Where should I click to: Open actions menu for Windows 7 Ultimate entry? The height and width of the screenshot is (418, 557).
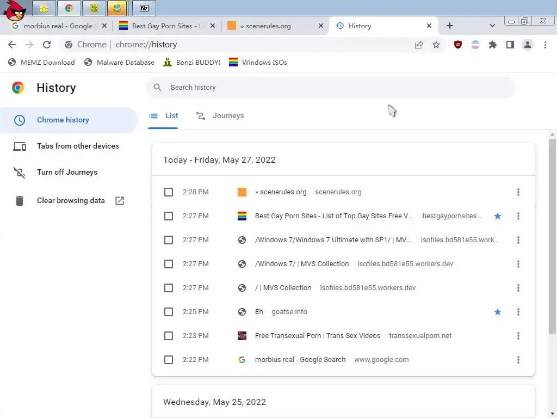[518, 240]
